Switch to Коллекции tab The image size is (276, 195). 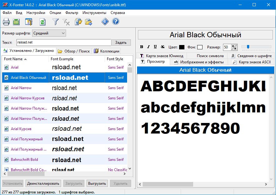[107, 51]
